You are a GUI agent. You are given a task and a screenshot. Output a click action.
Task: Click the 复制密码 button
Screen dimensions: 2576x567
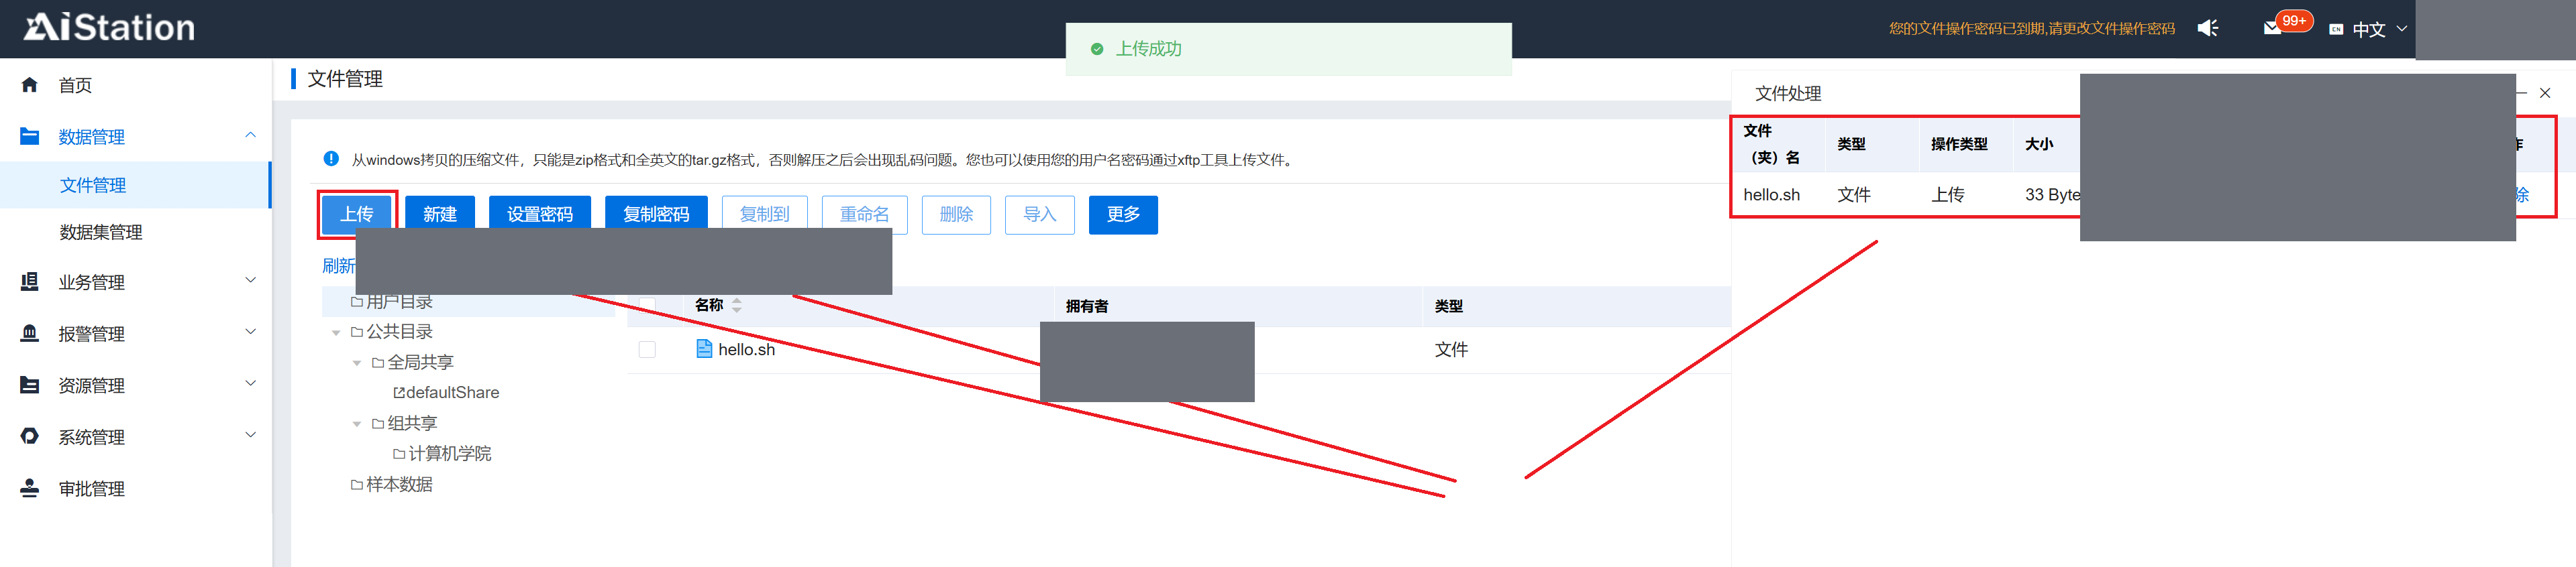pyautogui.click(x=656, y=214)
